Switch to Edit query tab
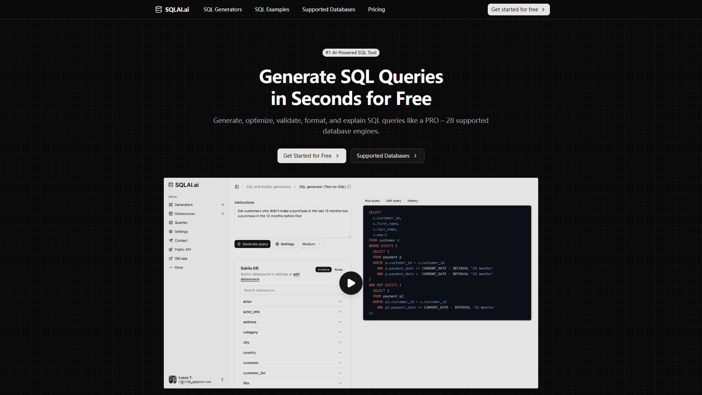 (394, 201)
